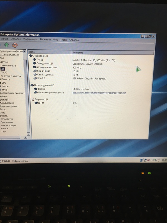Select the highlighted ЦП tree item
The height and width of the screenshot is (223, 167).
pyautogui.click(x=3, y=69)
